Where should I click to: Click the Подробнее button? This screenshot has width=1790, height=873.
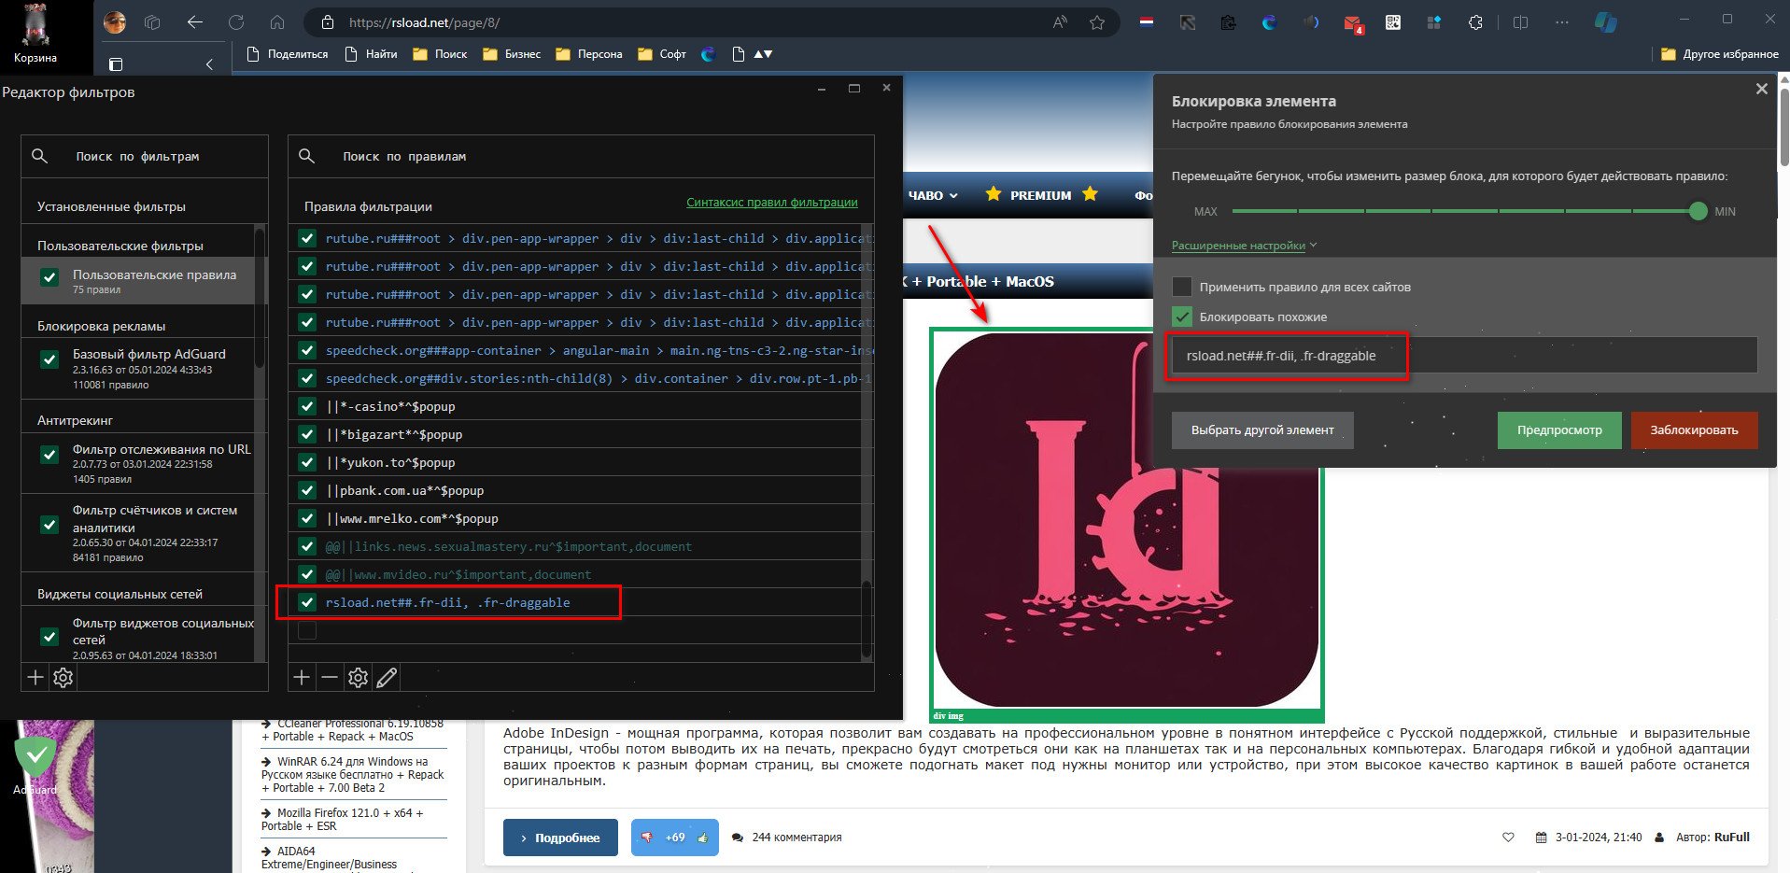coord(560,838)
